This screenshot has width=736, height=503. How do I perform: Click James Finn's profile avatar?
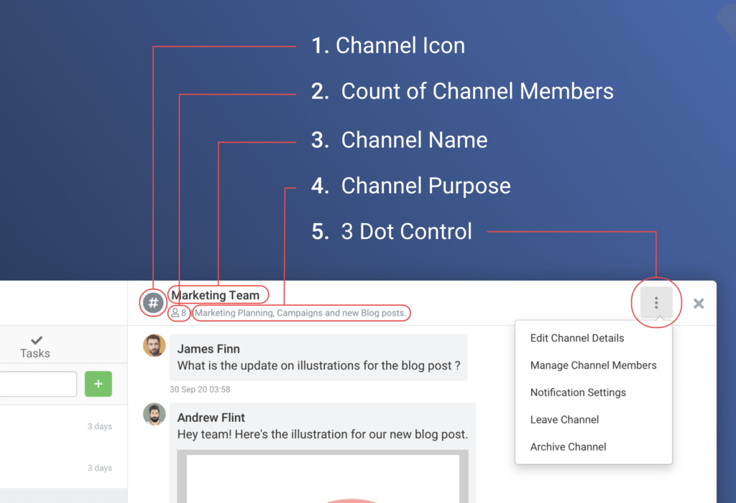[x=154, y=345]
